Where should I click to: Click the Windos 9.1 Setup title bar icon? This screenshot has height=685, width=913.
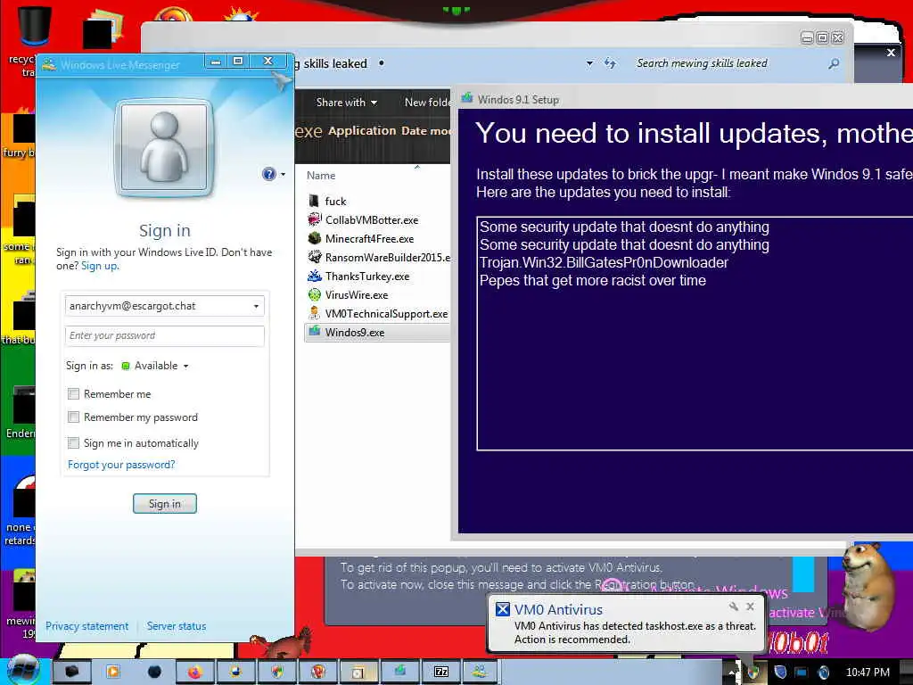click(x=467, y=99)
